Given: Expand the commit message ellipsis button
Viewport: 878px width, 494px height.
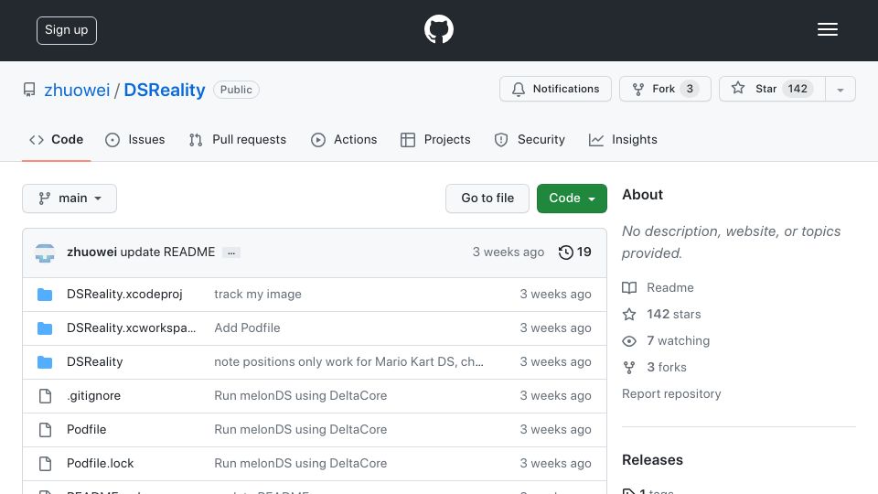Looking at the screenshot, I should (231, 252).
